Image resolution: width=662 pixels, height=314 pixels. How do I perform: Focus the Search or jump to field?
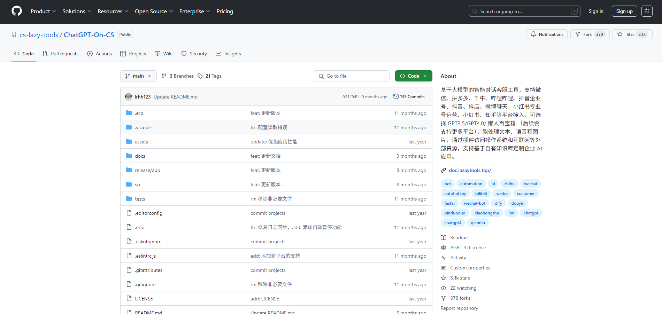click(524, 11)
